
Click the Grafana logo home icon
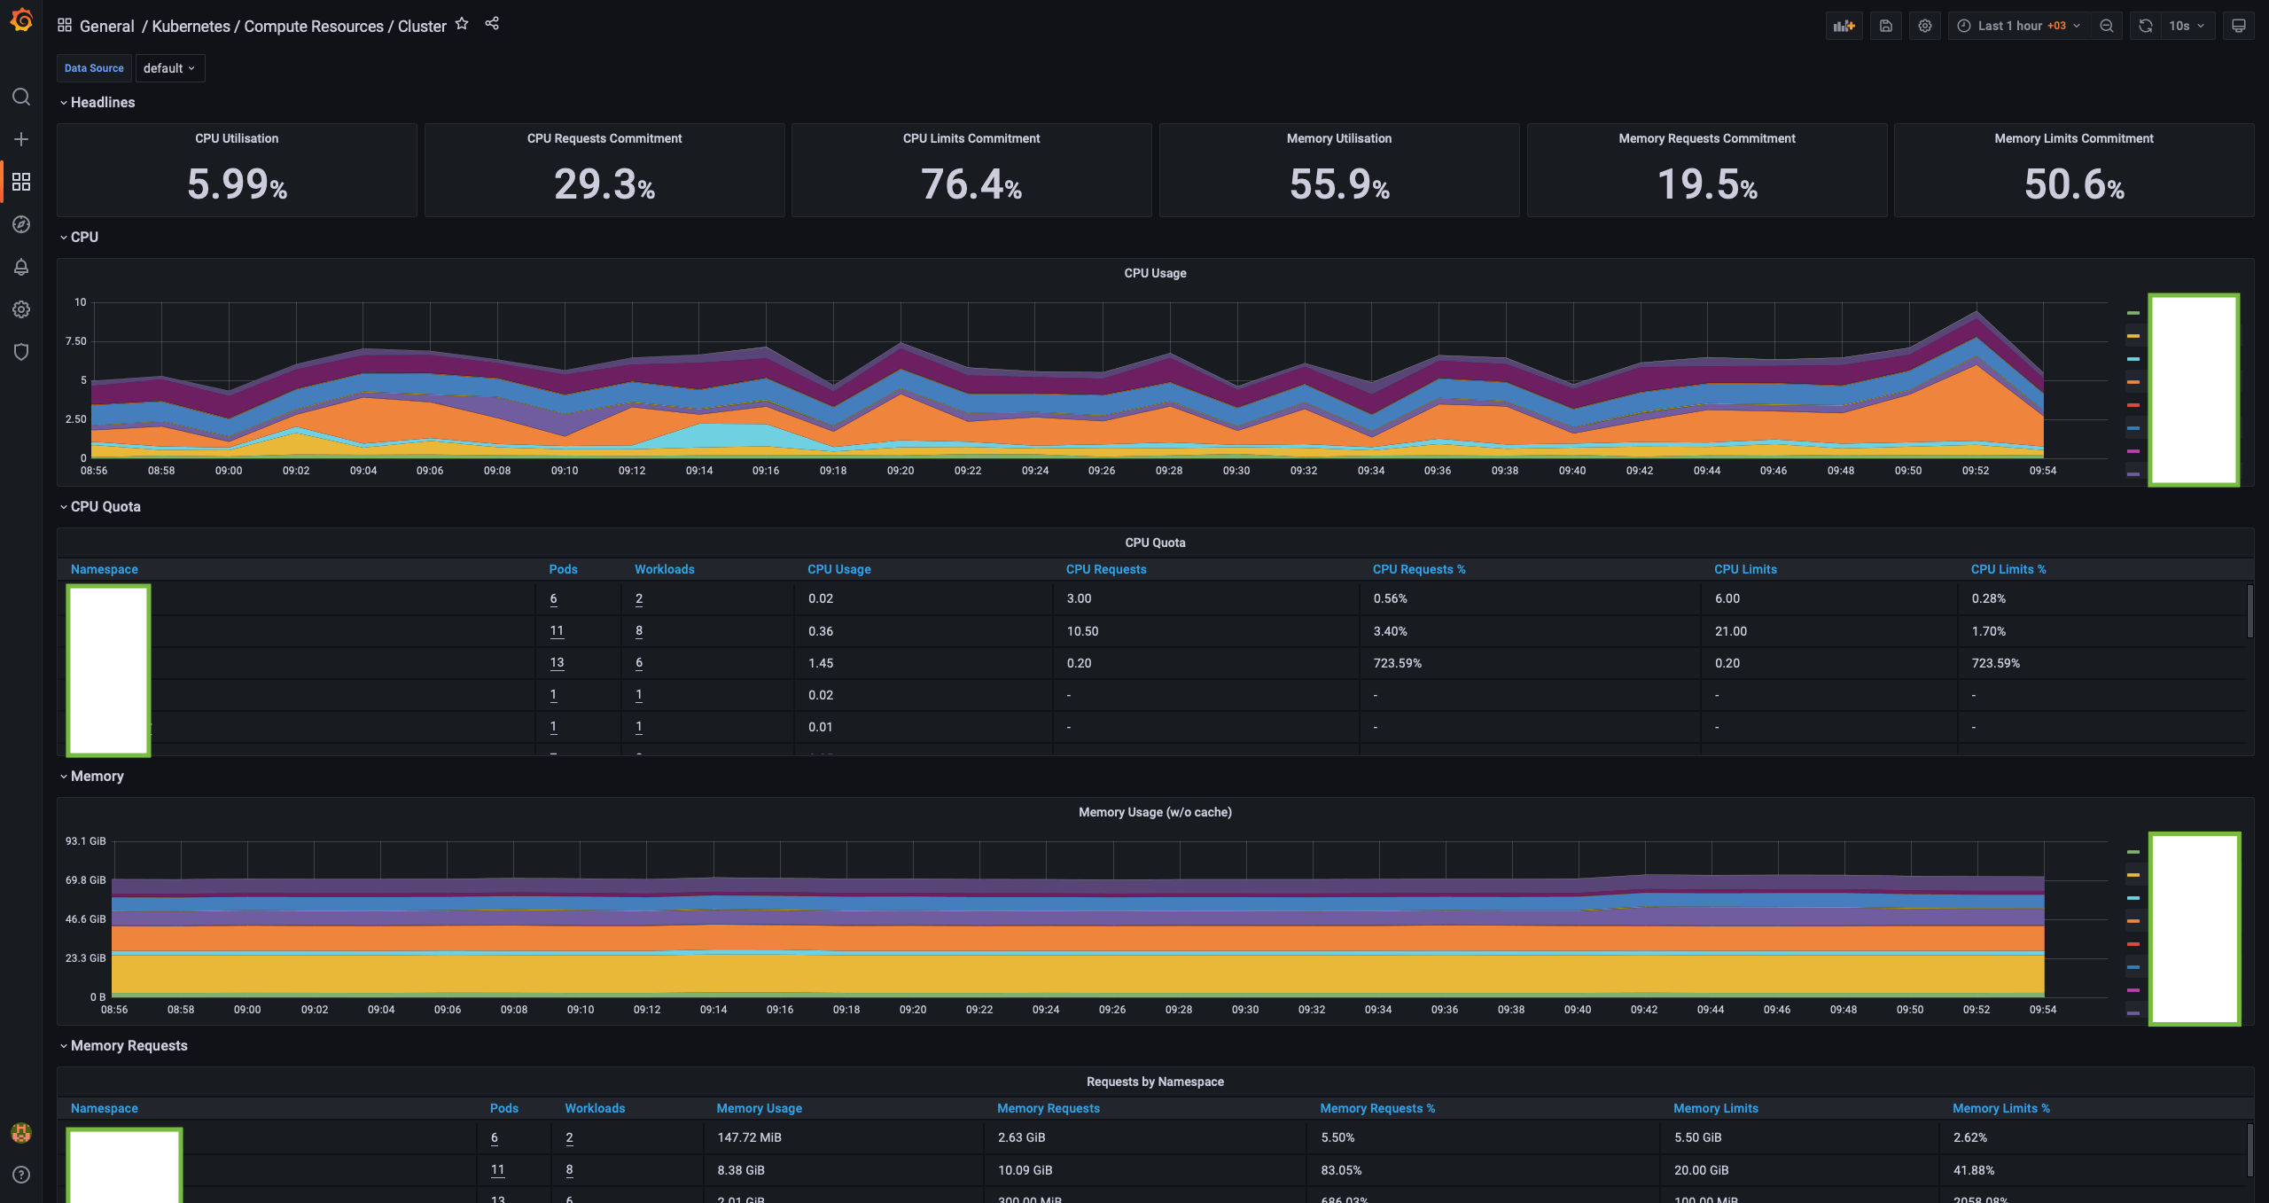[21, 20]
